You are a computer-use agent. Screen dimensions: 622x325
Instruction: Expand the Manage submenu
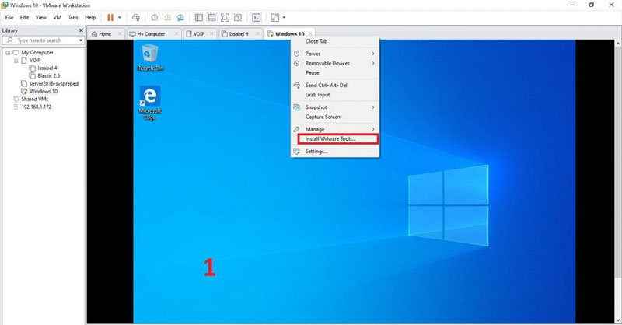[335, 129]
